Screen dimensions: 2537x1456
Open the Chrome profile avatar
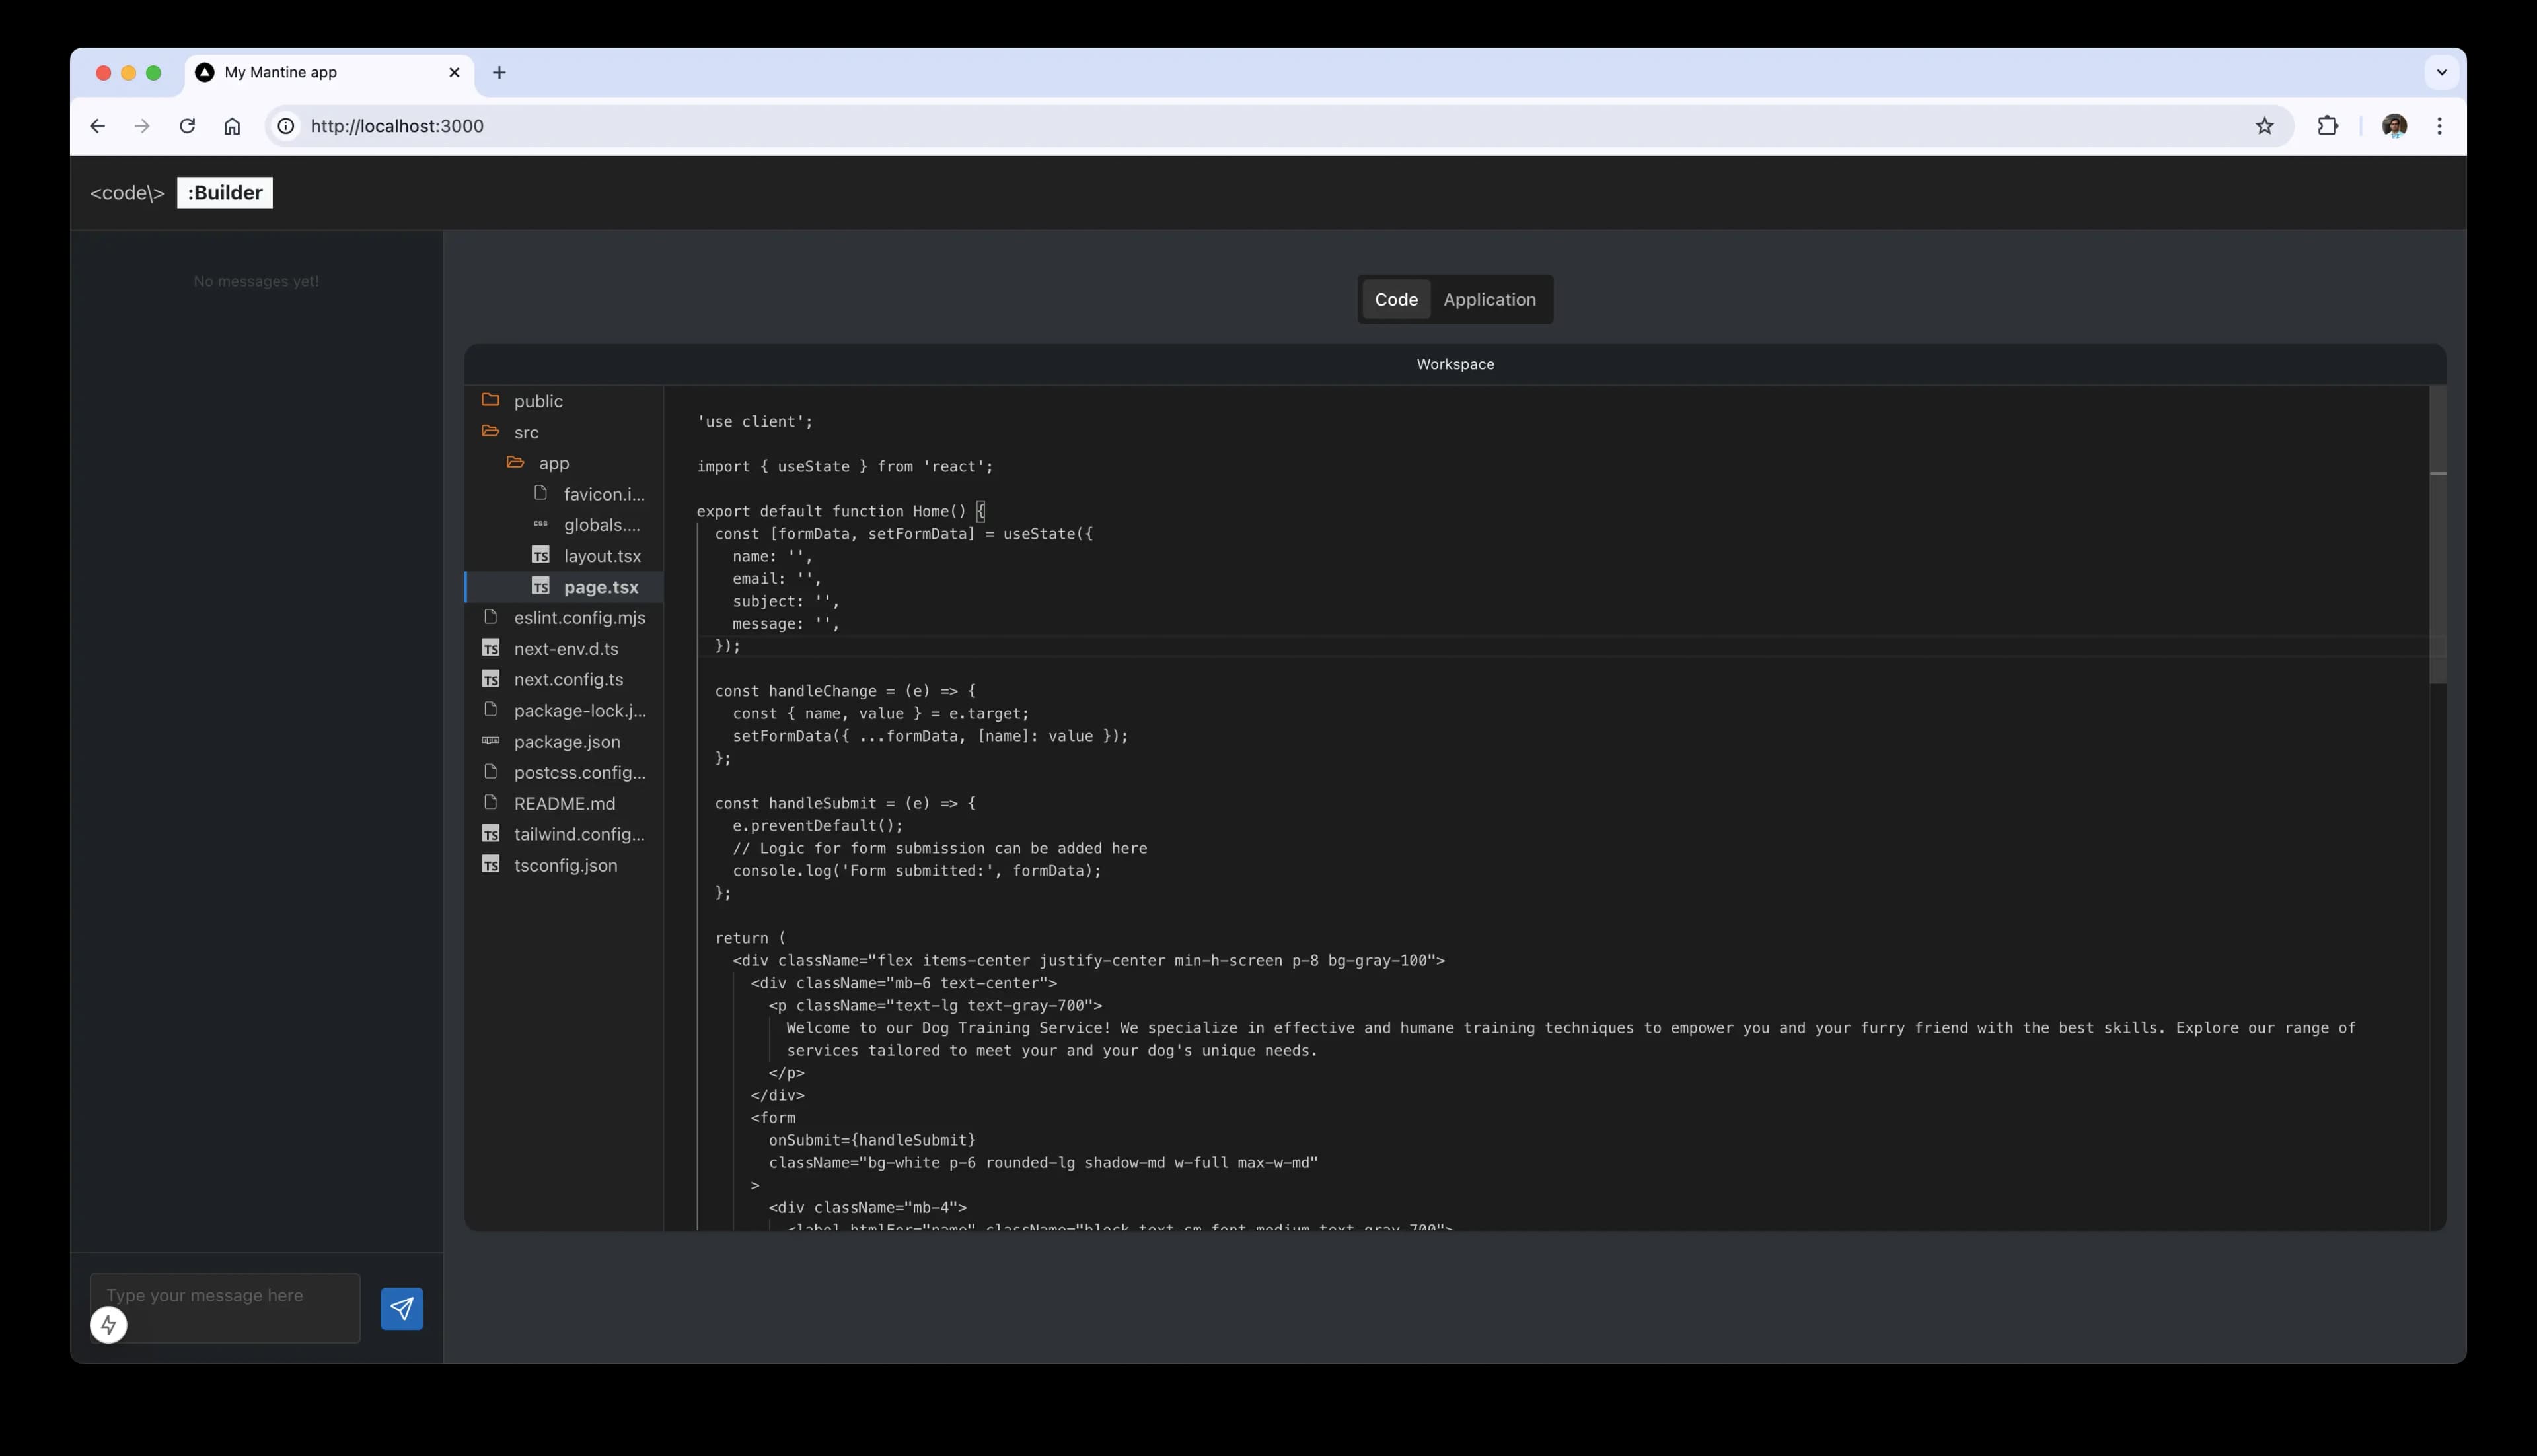click(2394, 126)
